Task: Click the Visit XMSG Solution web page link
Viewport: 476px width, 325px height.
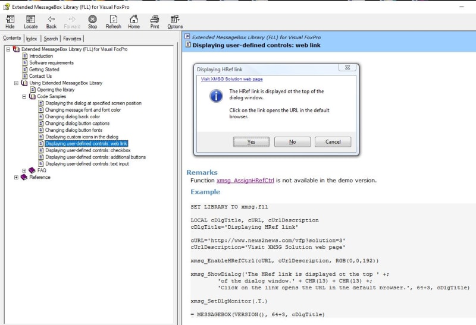Action: 231,79
